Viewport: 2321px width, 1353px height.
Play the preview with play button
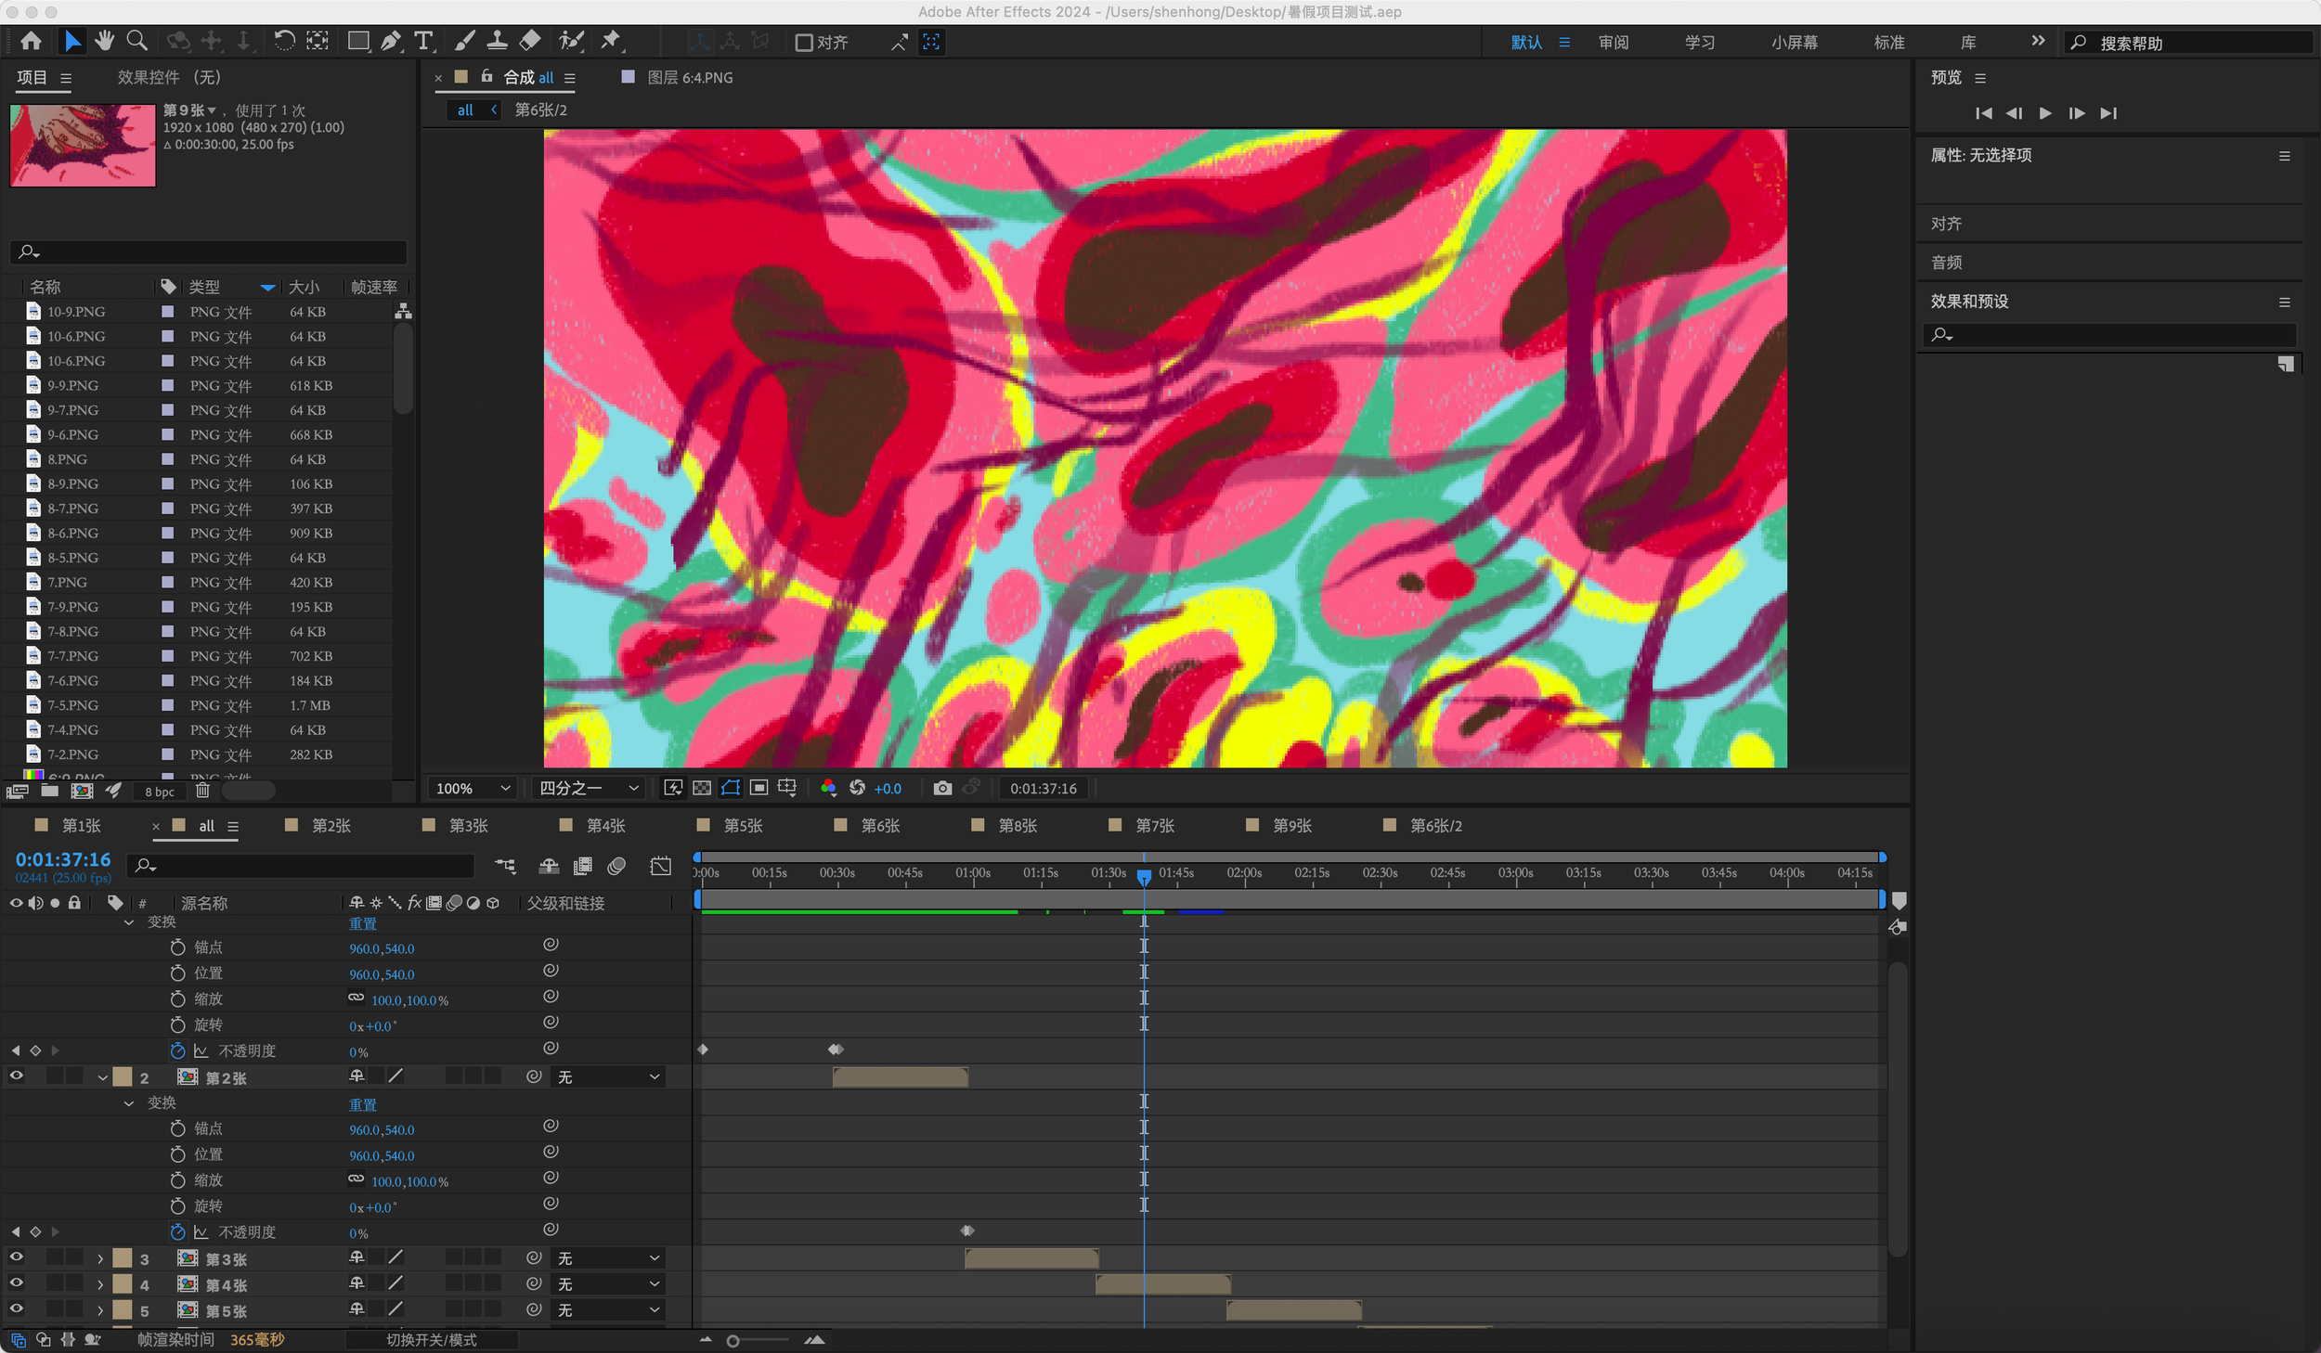(x=2045, y=113)
